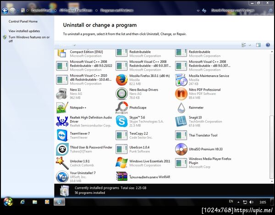Open Windows Explorer from taskbar
This screenshot has height=215, width=275.
[35, 202]
